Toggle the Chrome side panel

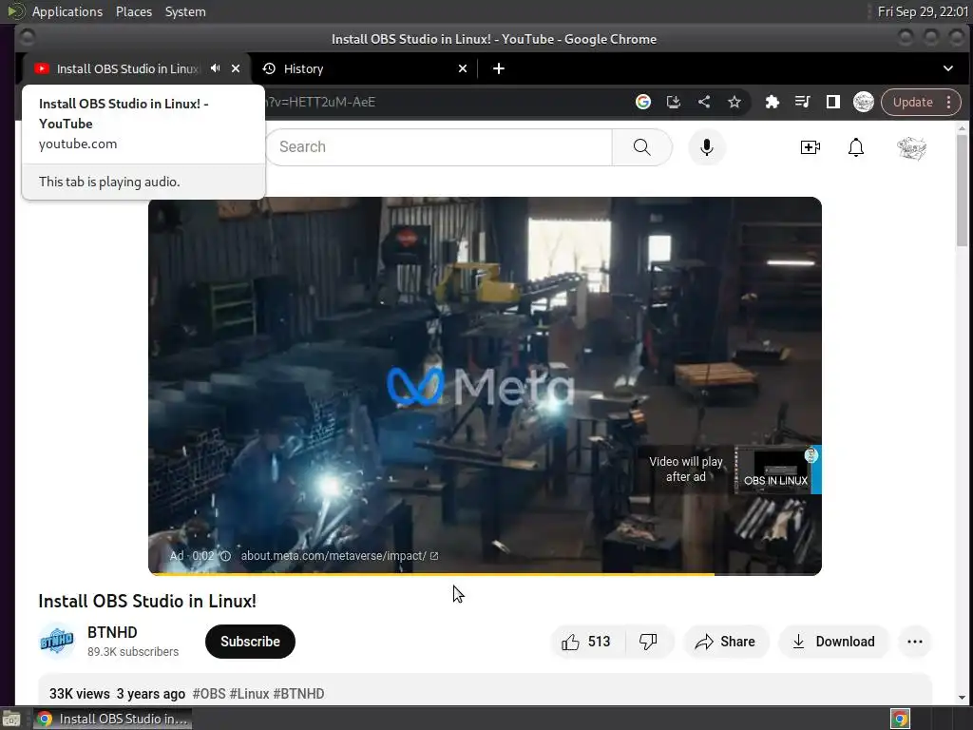pyautogui.click(x=832, y=102)
